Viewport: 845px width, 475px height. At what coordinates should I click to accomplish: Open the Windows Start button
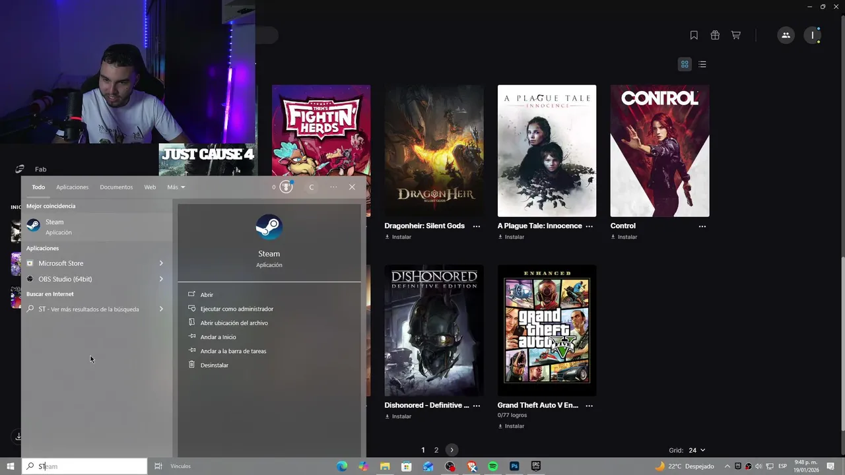[11, 466]
